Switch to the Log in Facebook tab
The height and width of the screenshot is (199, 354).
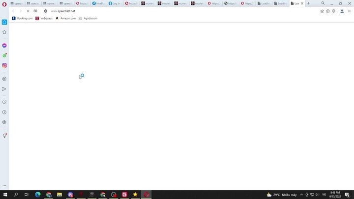[115, 3]
